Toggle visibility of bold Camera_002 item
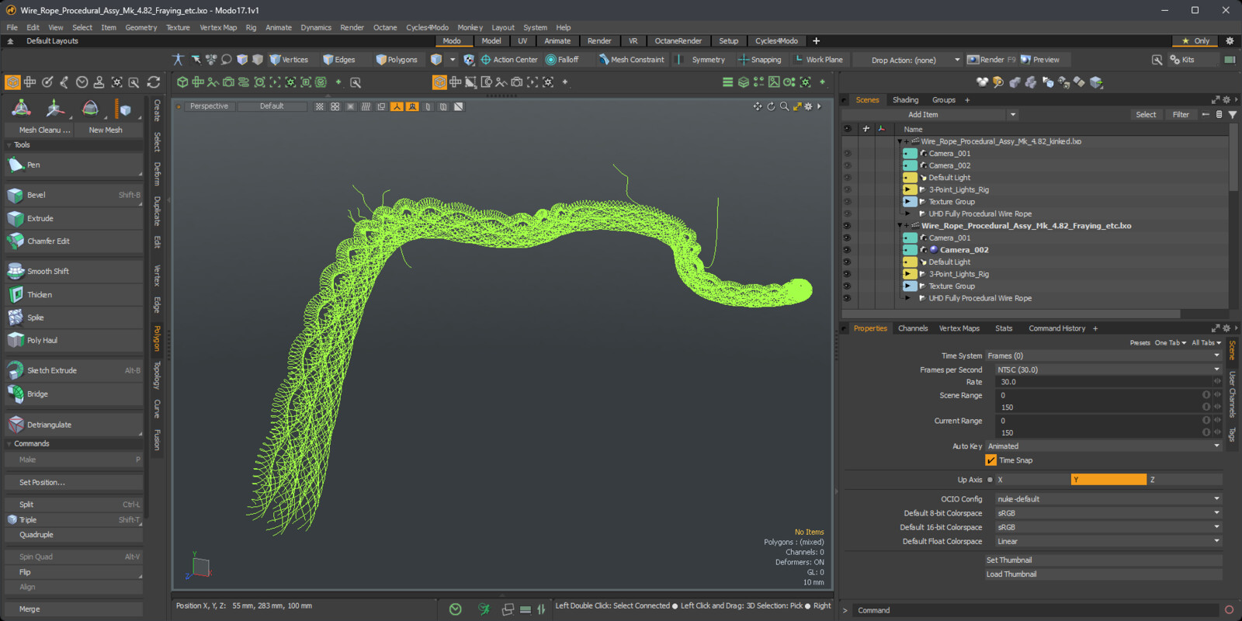Screen dimensions: 1242x621 click(x=847, y=250)
